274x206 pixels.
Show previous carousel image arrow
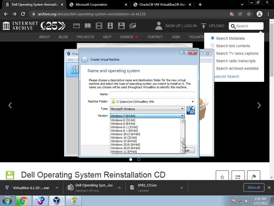10,105
